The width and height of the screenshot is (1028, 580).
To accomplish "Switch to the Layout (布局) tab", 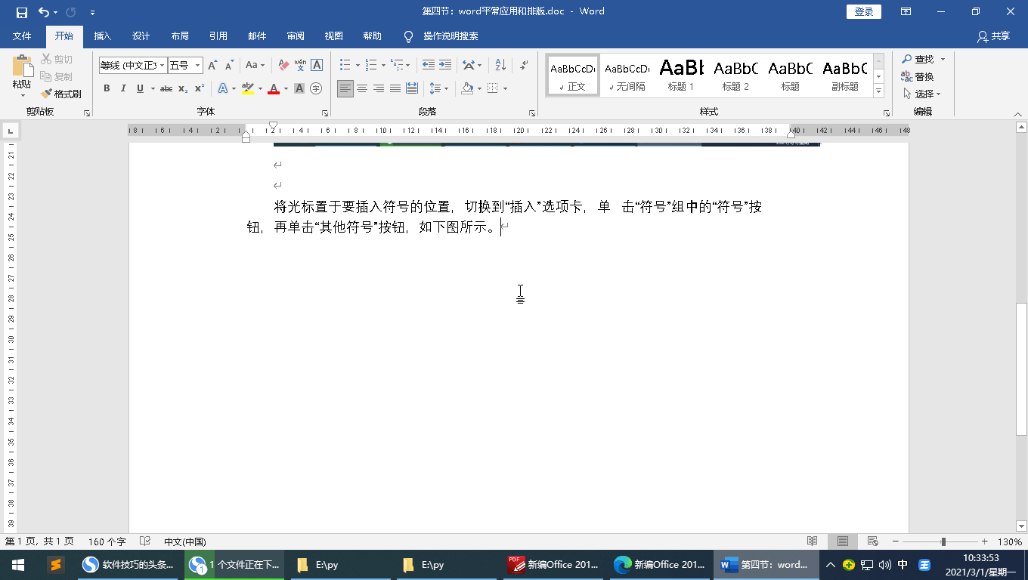I will pos(180,36).
